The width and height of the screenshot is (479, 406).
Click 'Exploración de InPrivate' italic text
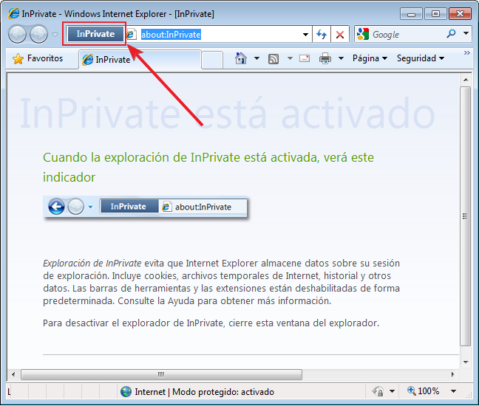coord(92,263)
